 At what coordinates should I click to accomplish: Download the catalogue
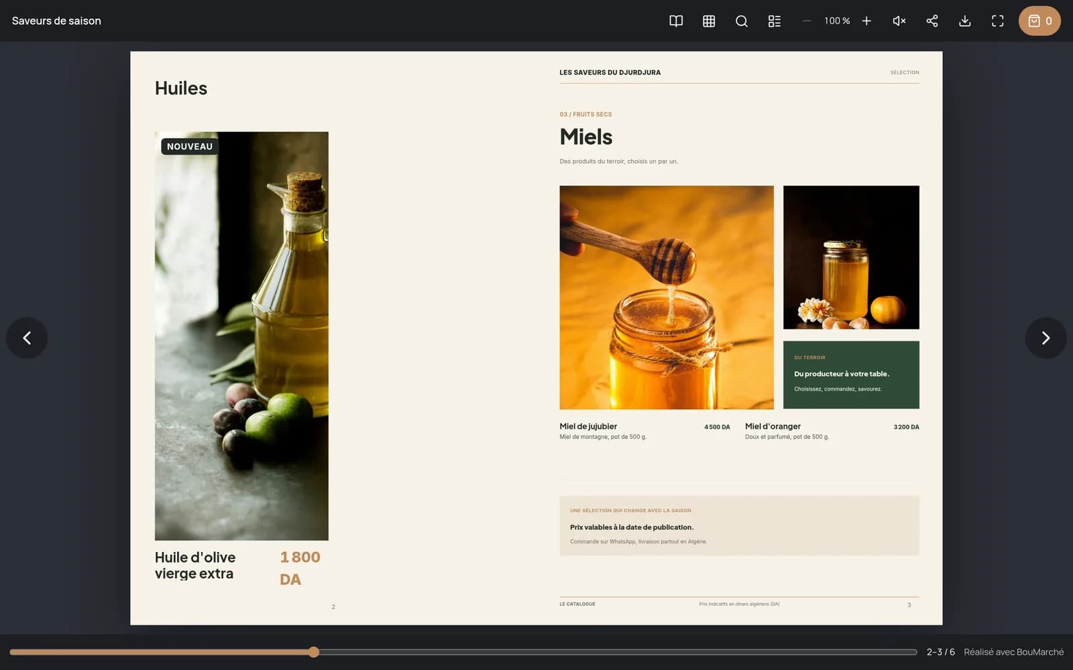[x=965, y=21]
